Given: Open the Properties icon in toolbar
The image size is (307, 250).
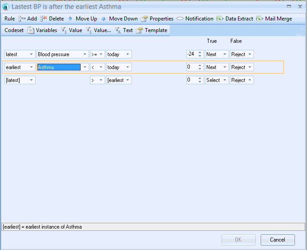Looking at the screenshot, I should pyautogui.click(x=144, y=19).
